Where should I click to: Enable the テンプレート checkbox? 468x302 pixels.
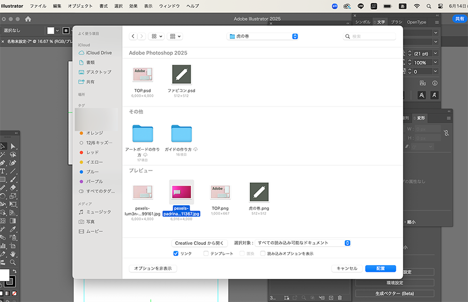pos(206,253)
